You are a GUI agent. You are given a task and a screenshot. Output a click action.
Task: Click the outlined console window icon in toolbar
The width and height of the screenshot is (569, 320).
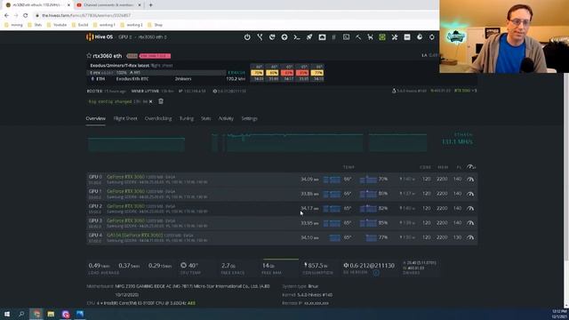[346, 37]
